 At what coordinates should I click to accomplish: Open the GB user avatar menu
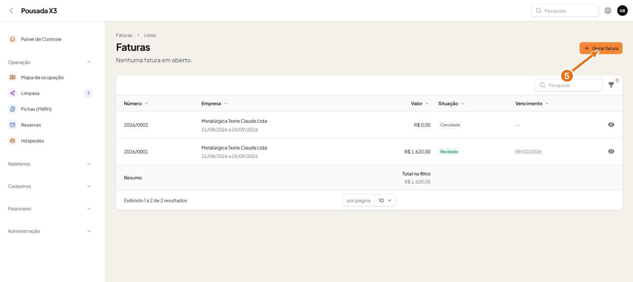(622, 11)
